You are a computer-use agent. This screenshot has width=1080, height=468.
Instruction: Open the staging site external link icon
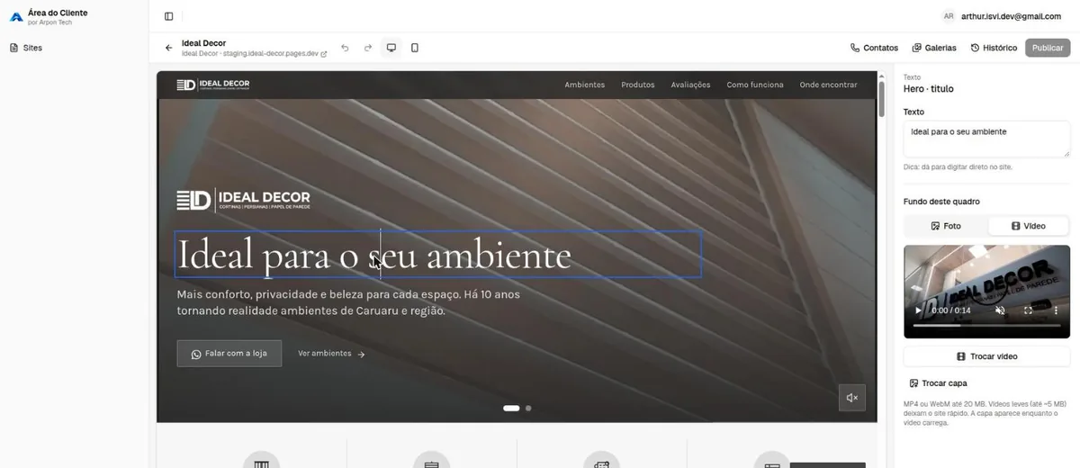pyautogui.click(x=324, y=54)
